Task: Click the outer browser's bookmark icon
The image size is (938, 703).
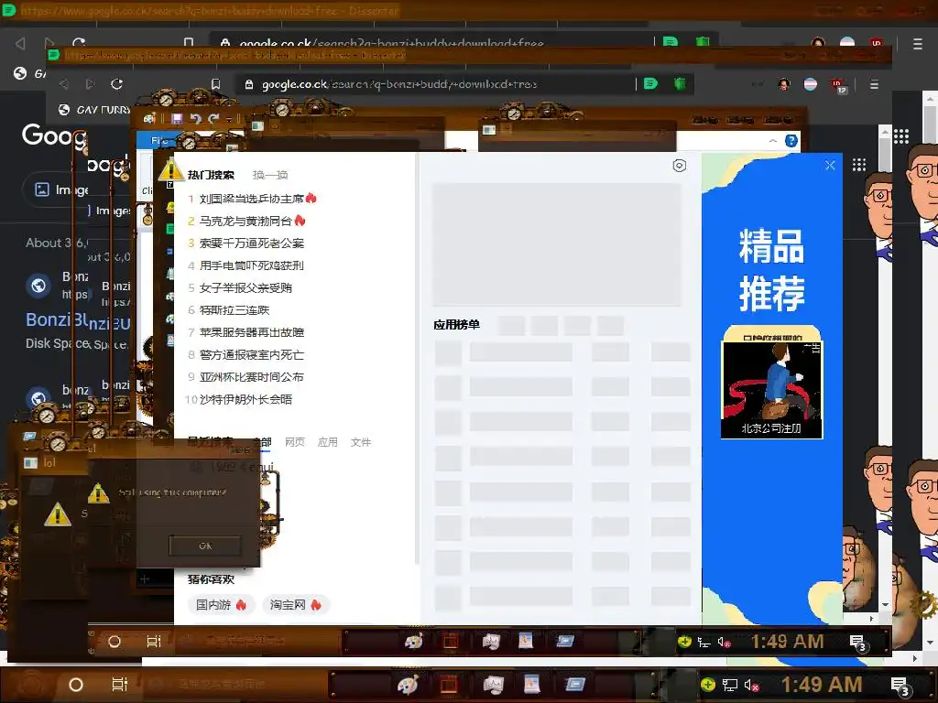Action: [x=189, y=42]
